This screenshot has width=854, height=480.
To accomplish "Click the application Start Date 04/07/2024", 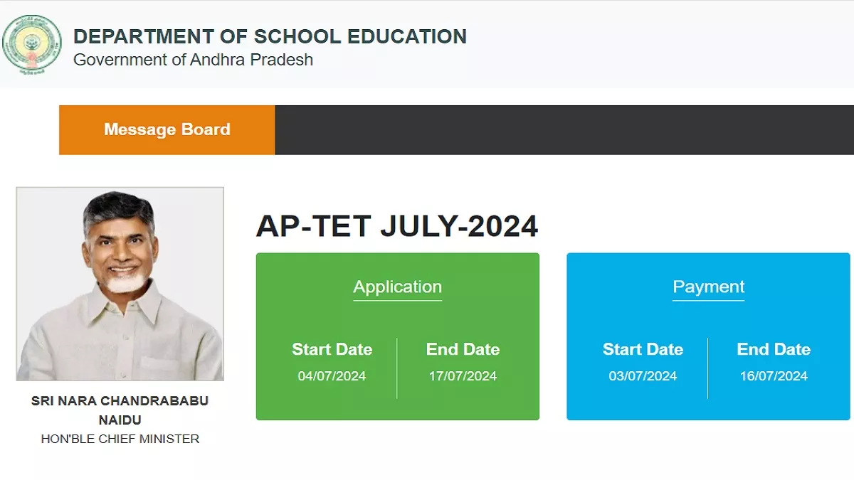I will click(332, 376).
